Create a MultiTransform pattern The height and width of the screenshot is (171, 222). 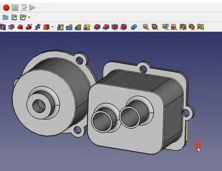[x=87, y=27]
